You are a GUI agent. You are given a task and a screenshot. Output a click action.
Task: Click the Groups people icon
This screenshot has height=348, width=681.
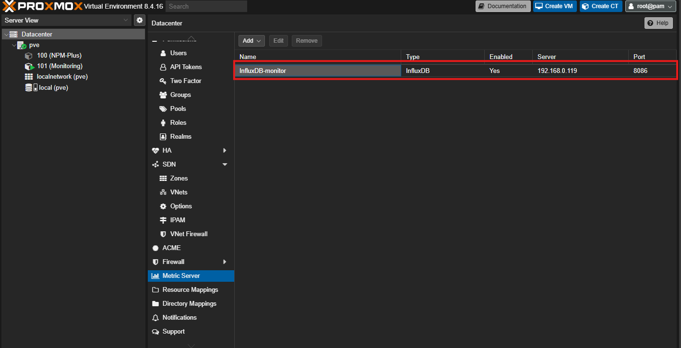163,95
